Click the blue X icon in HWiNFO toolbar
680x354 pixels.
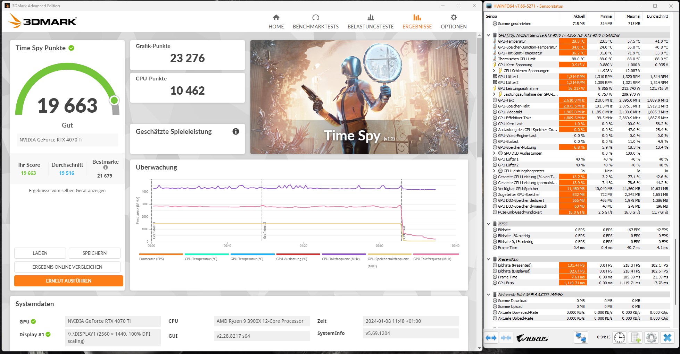pyautogui.click(x=667, y=338)
